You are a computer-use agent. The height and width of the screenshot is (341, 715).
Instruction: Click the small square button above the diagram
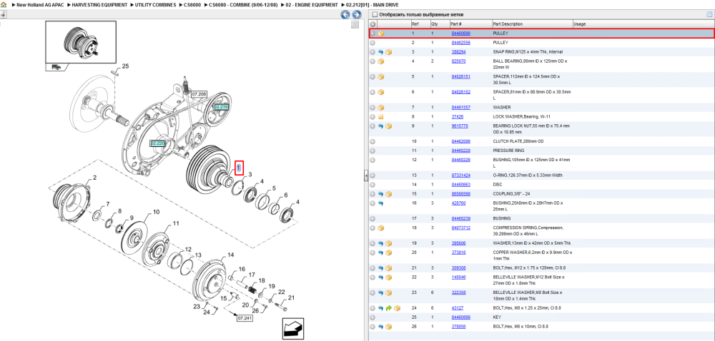click(x=355, y=25)
